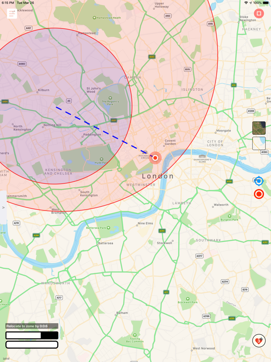The width and height of the screenshot is (271, 362).
Task: Expand the side panel with the arrow tab
Action: coord(3,208)
